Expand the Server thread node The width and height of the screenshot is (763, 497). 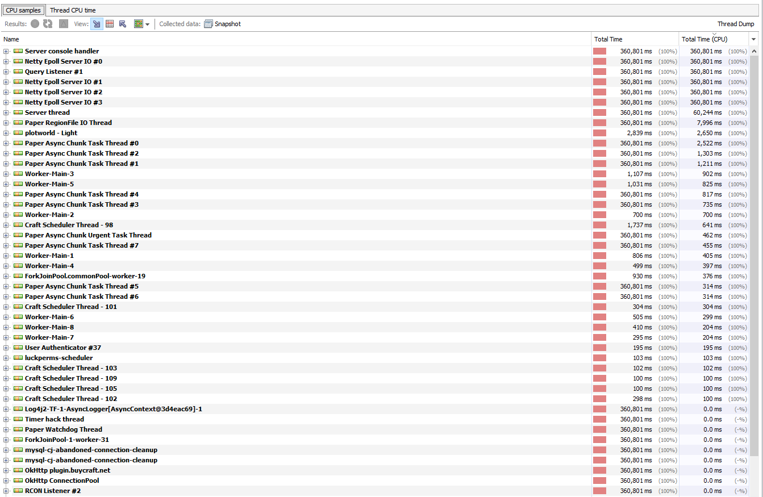point(6,112)
